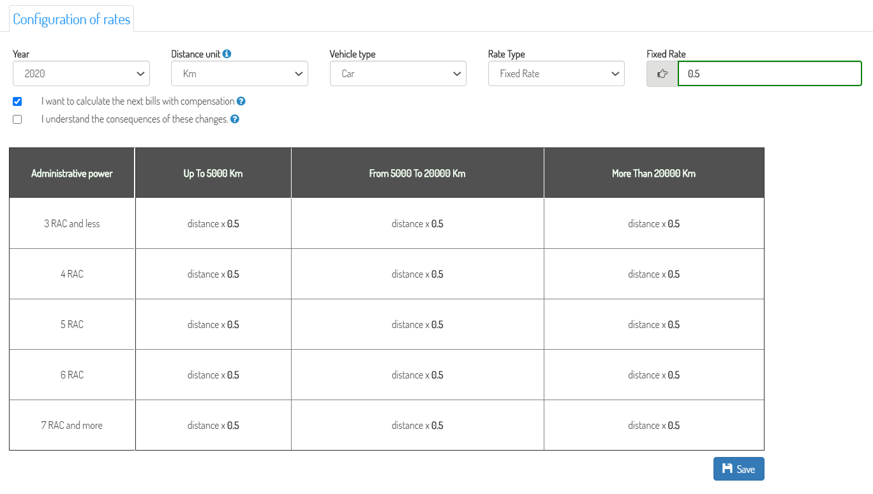Open the Rate Type dropdown showing Fixed Rate
The height and width of the screenshot is (494, 873).
coord(556,73)
